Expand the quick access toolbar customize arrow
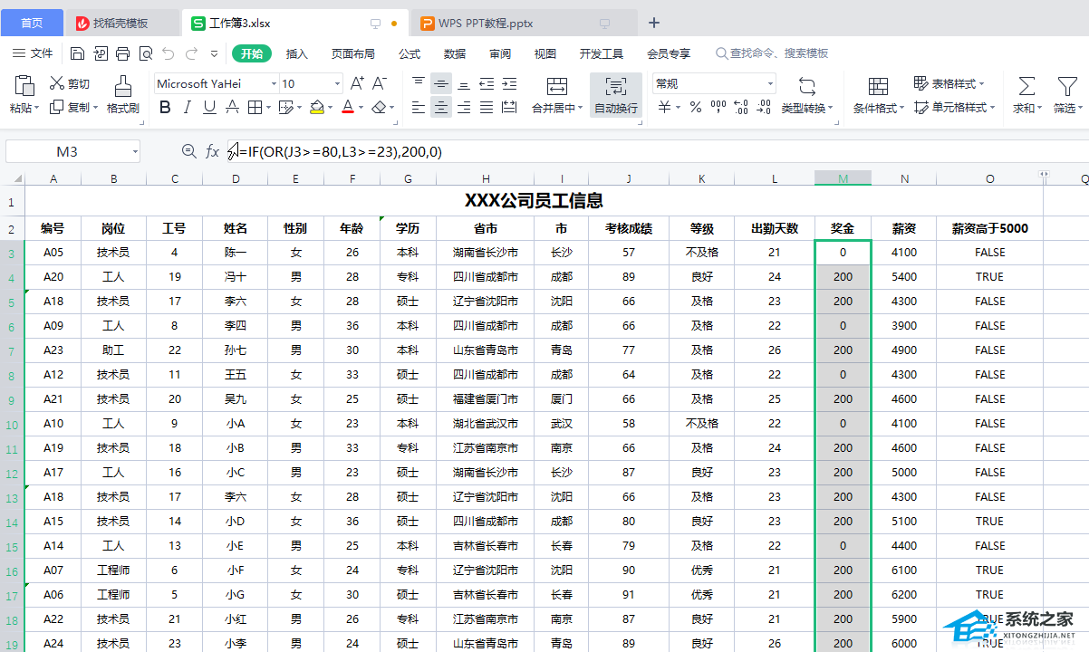 pyautogui.click(x=215, y=53)
